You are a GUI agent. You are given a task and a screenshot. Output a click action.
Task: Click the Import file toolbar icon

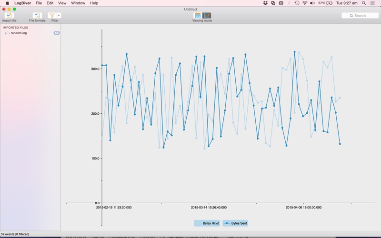(x=9, y=16)
